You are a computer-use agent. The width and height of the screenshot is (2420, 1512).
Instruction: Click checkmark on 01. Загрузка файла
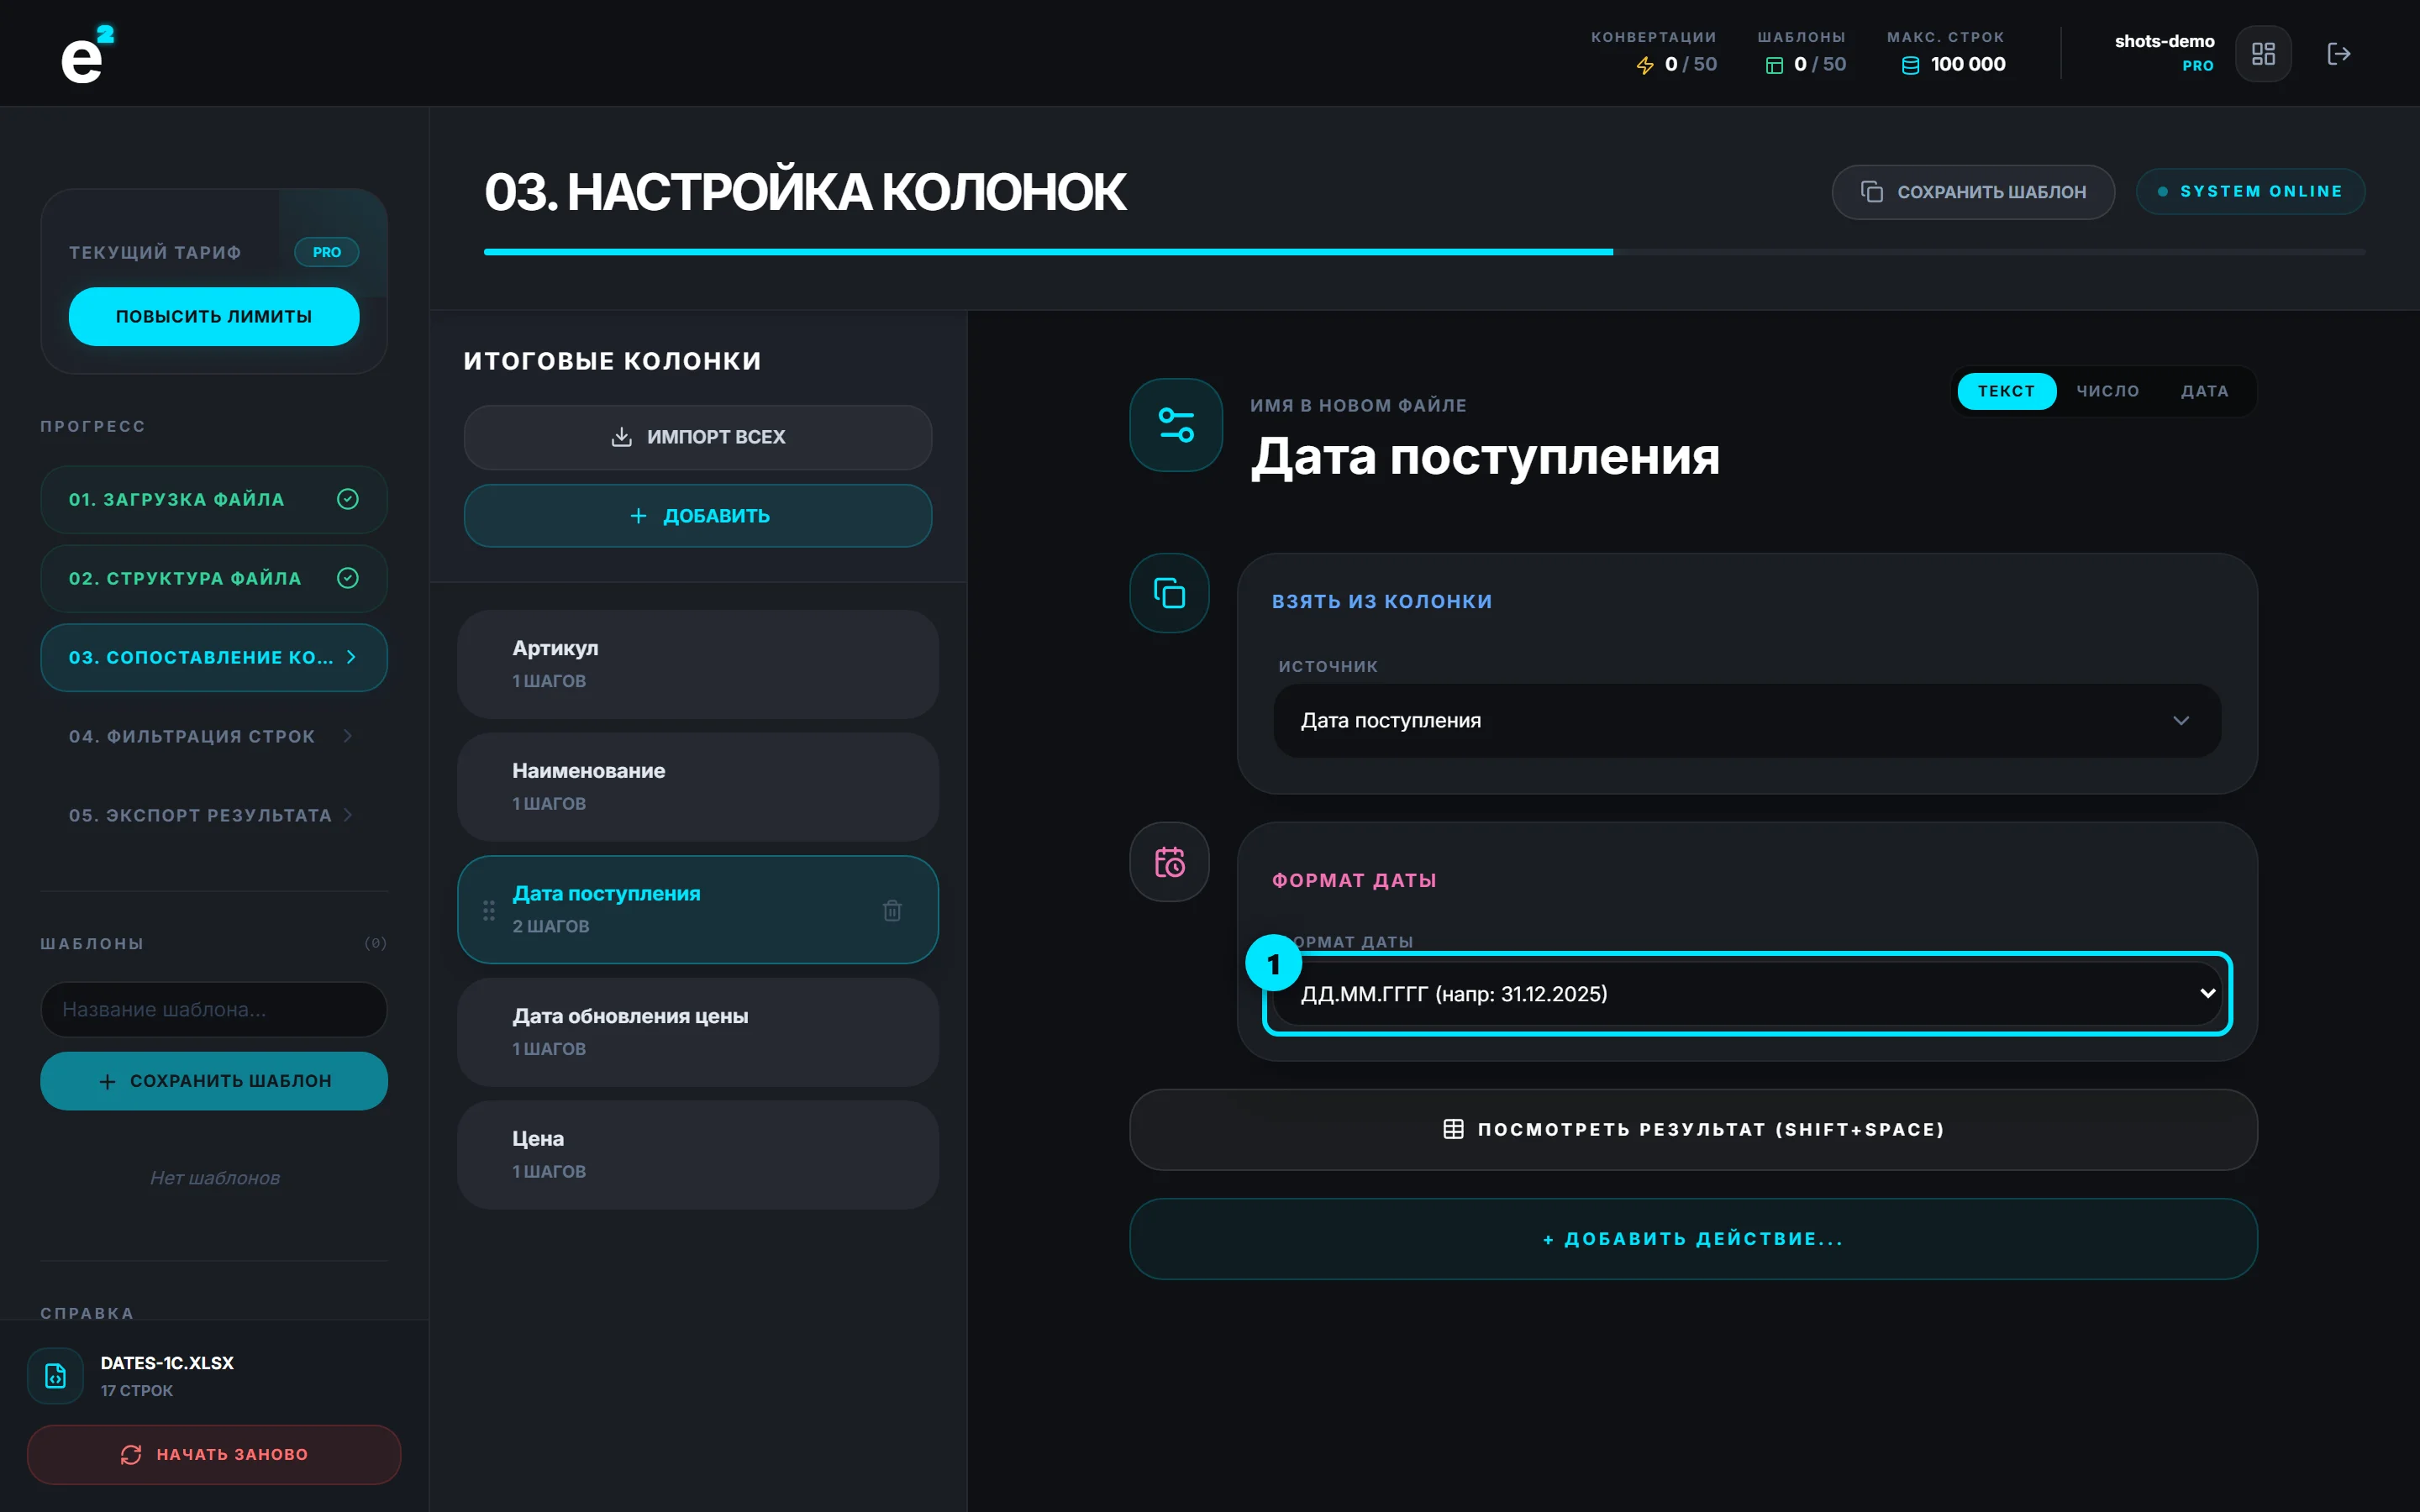[x=347, y=499]
